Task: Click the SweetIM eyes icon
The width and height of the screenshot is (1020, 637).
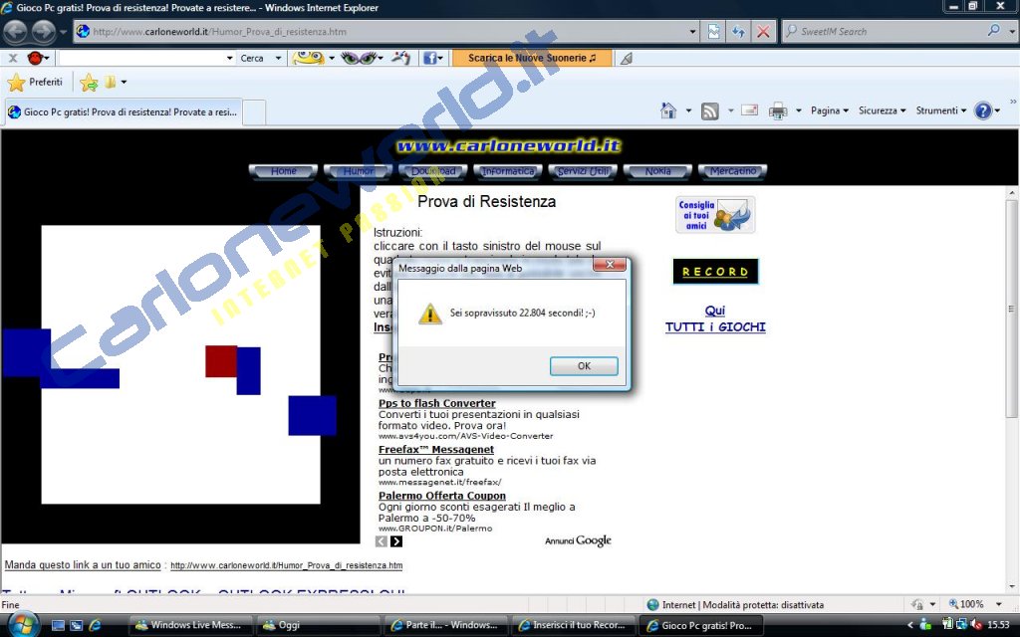Action: click(x=359, y=58)
